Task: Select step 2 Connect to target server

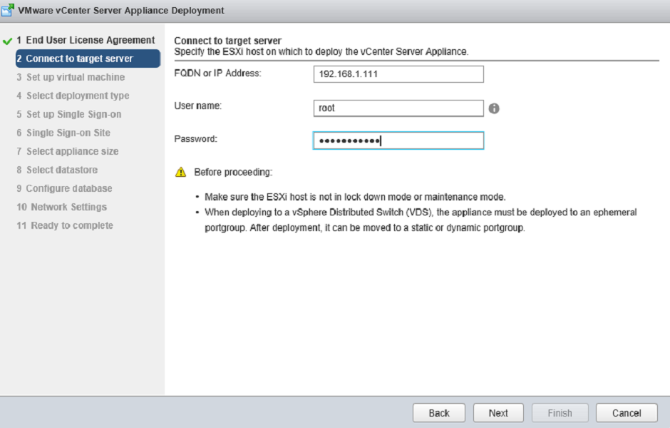Action: pos(88,58)
